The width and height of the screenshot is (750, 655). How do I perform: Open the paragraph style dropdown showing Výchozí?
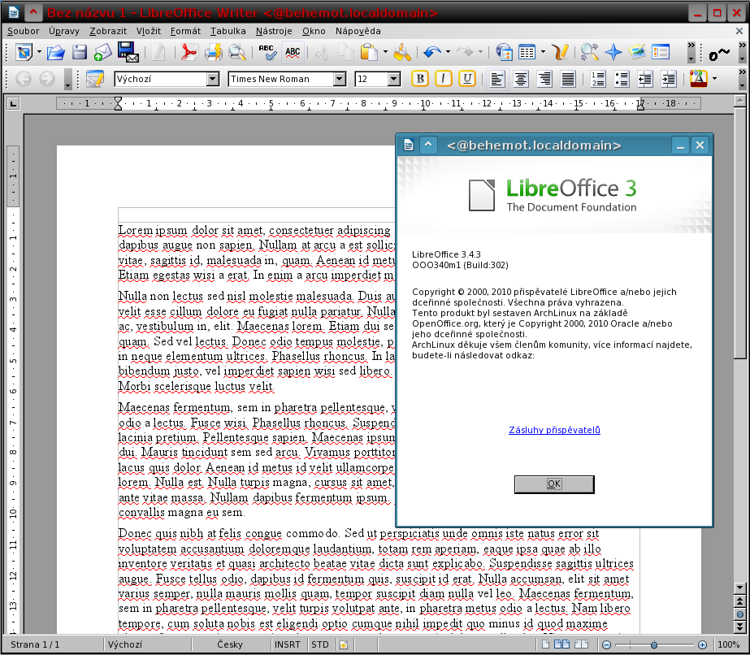[x=213, y=79]
